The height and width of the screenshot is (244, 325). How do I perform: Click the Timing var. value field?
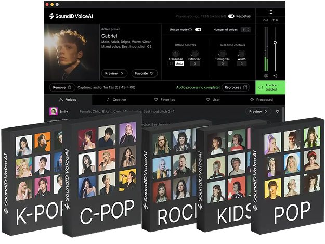tap(223, 63)
